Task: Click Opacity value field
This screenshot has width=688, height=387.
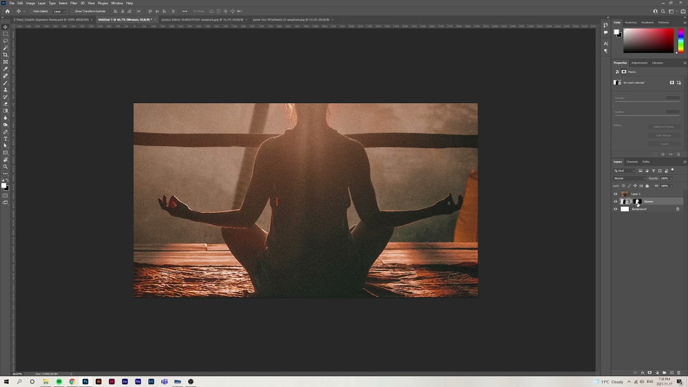Action: pos(664,178)
